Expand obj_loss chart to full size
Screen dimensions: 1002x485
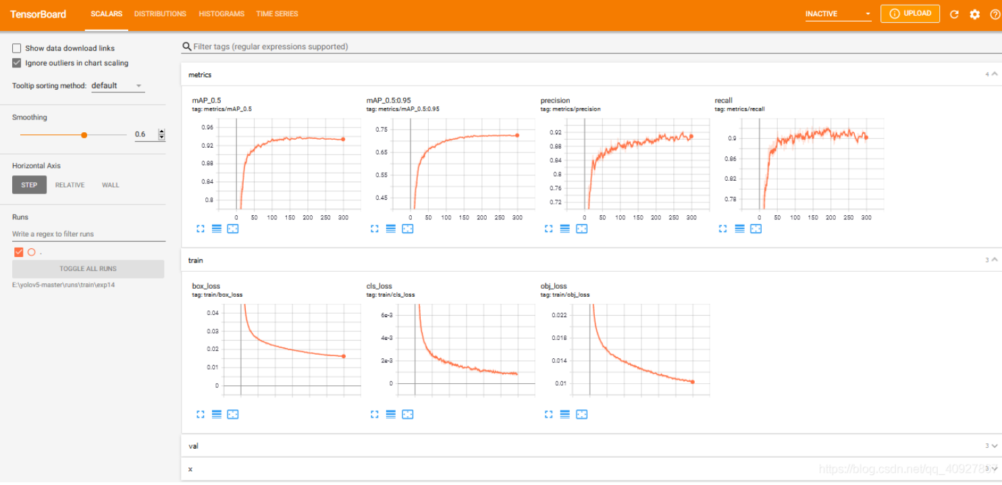coord(549,414)
